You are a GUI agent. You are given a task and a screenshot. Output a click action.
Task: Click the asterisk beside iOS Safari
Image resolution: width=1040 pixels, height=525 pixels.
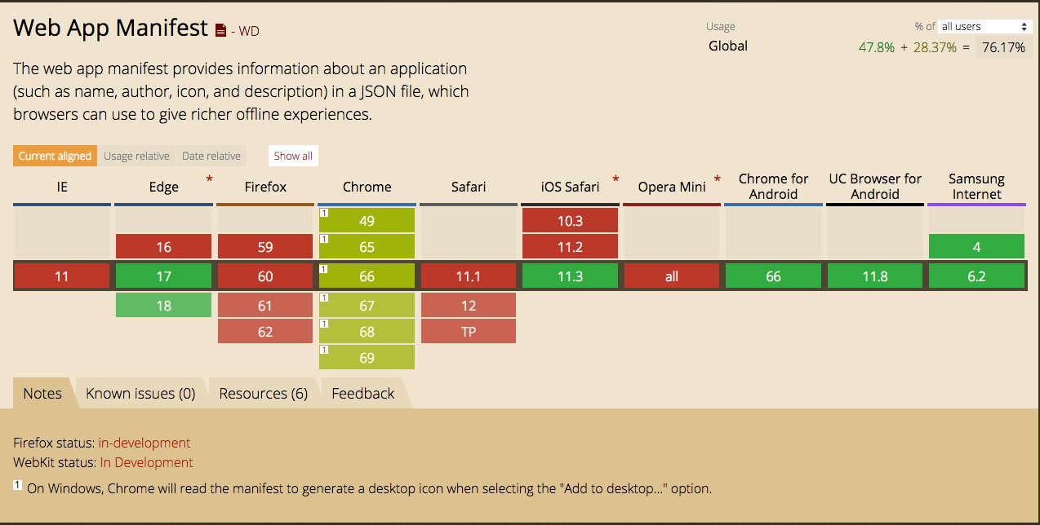tap(616, 179)
